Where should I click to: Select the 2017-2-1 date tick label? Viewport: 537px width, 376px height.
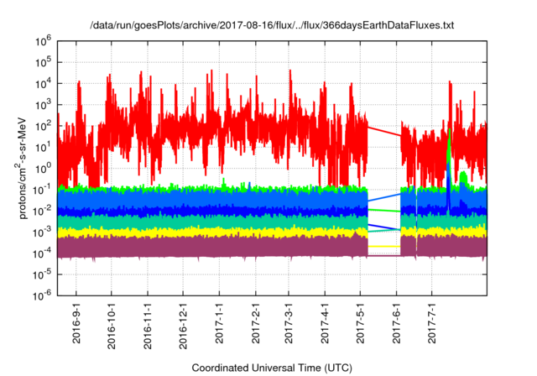(255, 323)
